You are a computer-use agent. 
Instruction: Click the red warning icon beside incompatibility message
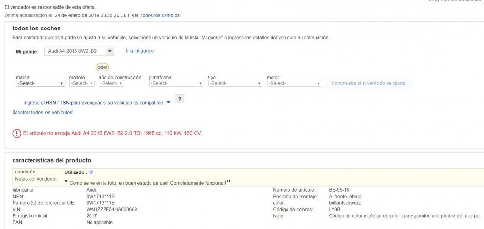click(16, 134)
